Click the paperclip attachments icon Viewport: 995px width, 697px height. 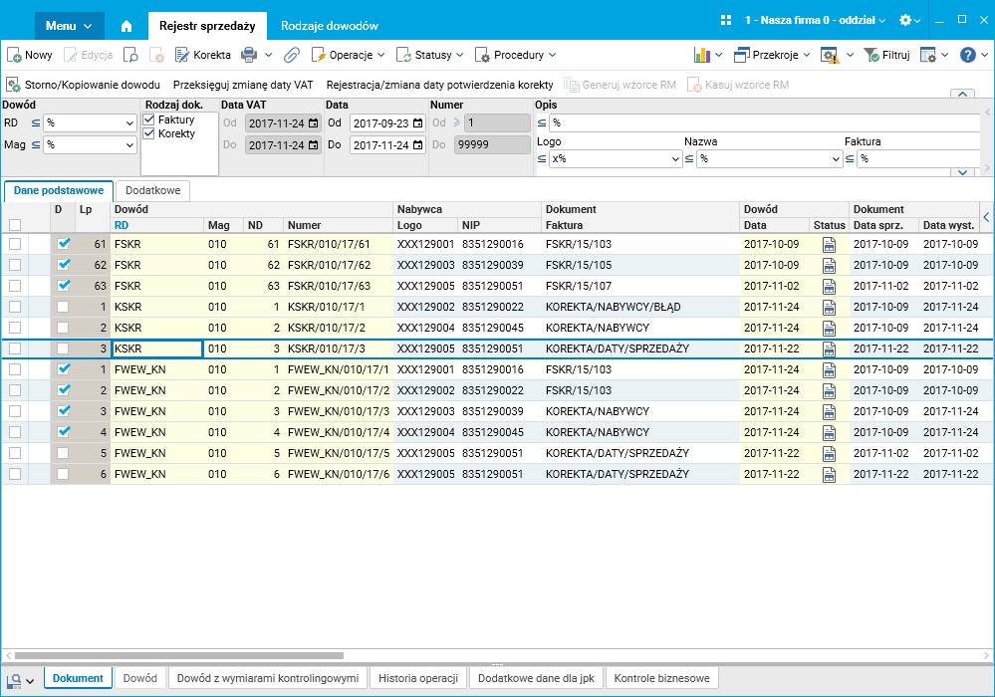coord(292,55)
